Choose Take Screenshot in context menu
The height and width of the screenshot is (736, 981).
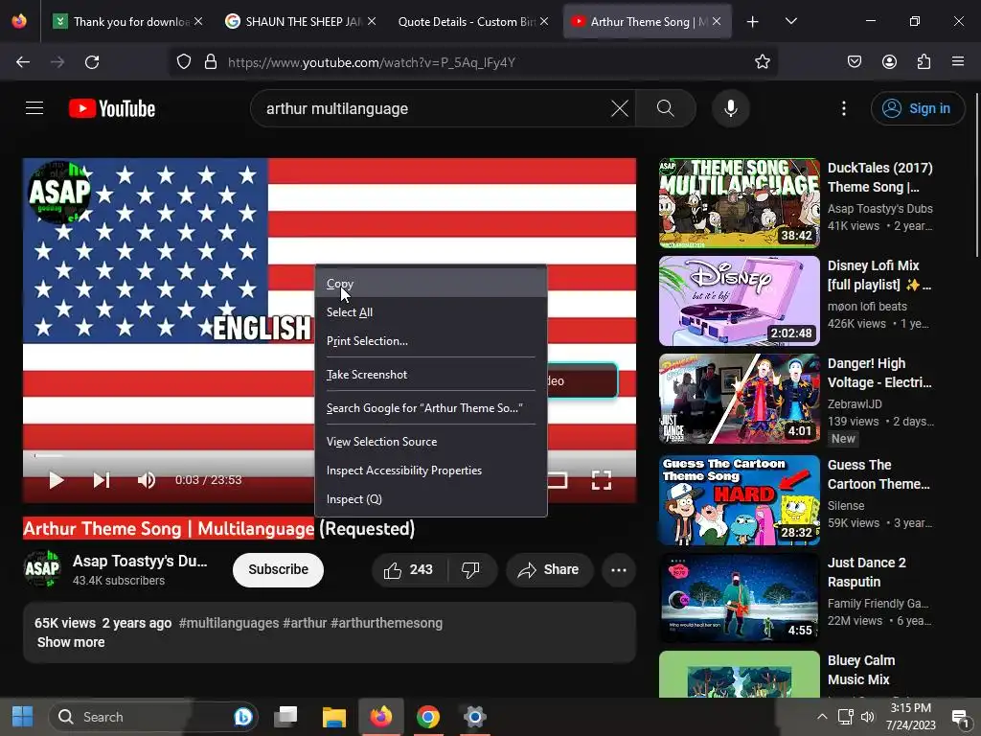point(431,375)
